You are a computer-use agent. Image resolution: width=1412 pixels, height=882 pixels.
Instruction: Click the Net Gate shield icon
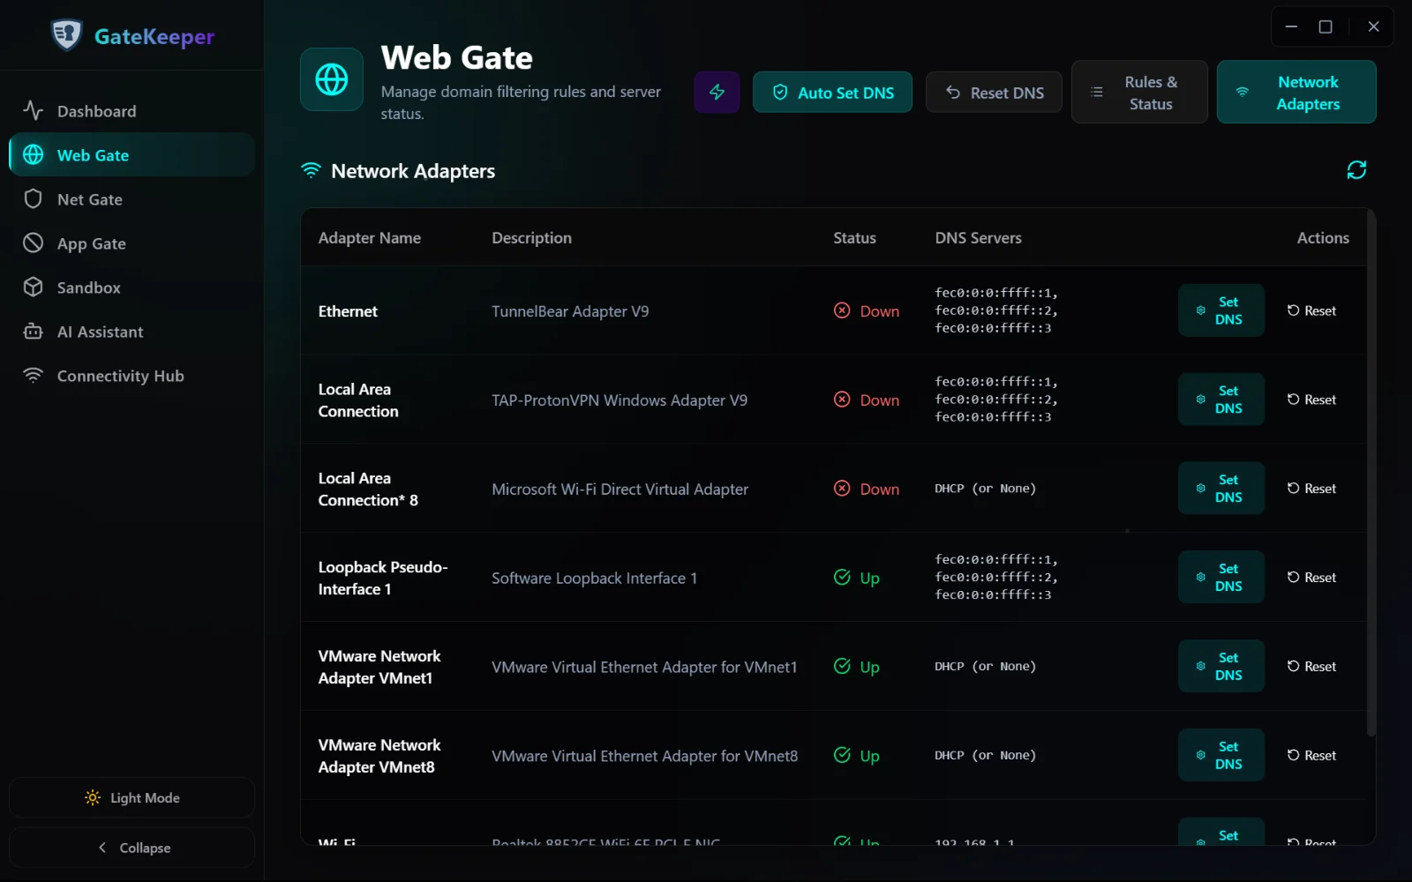[x=33, y=198]
